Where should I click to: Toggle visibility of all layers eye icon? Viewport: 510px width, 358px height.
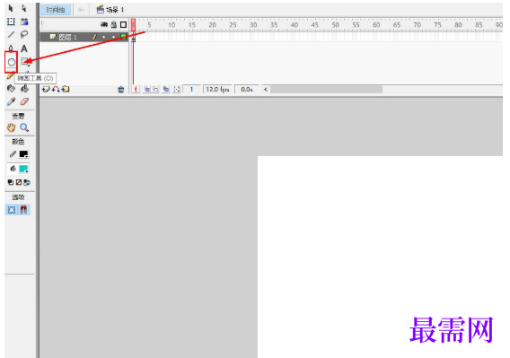point(104,24)
